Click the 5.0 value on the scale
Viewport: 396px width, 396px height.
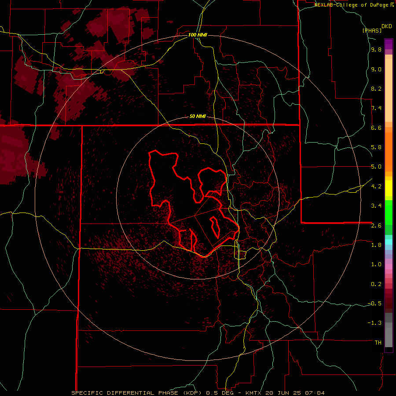point(376,167)
